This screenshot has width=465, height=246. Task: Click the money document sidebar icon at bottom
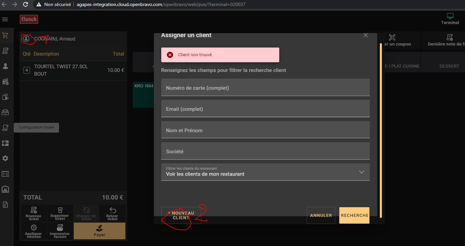pyautogui.click(x=5, y=204)
